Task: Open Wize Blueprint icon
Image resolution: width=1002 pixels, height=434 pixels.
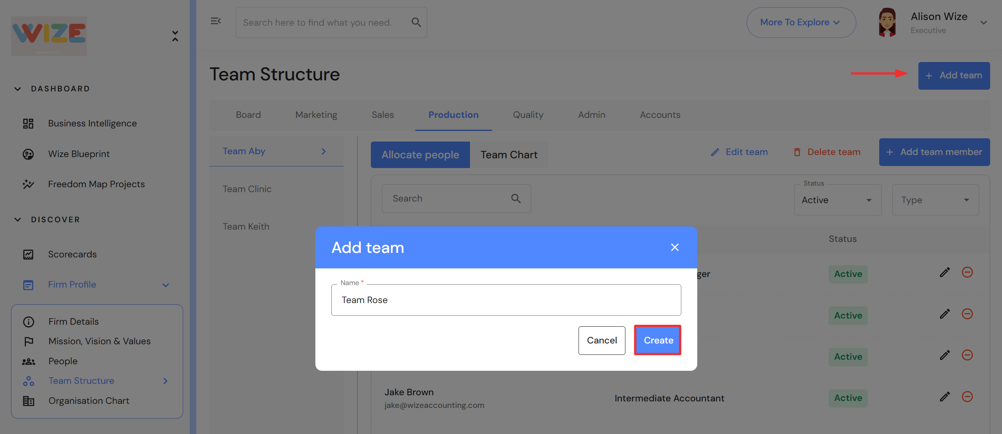Action: 28,154
